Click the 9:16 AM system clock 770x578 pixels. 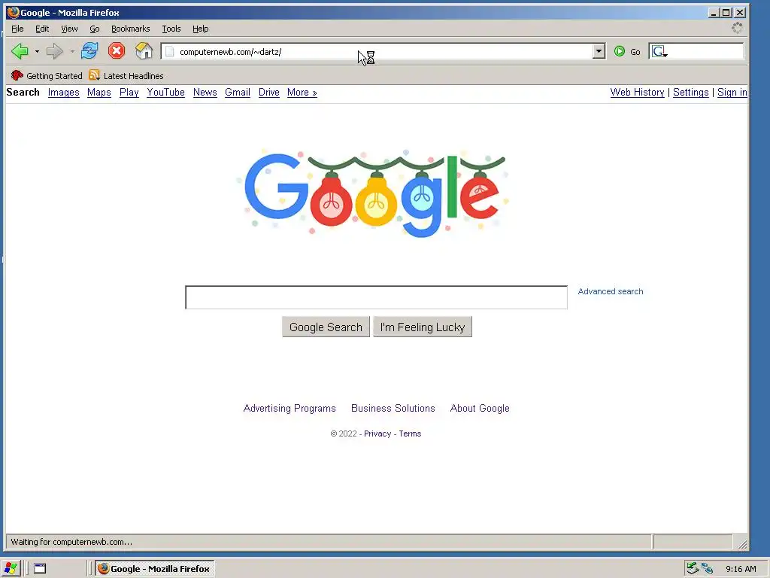point(741,569)
